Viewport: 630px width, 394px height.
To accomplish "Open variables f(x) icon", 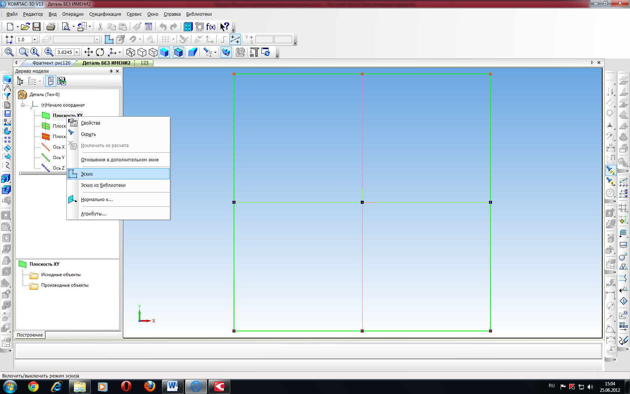I will coord(211,27).
